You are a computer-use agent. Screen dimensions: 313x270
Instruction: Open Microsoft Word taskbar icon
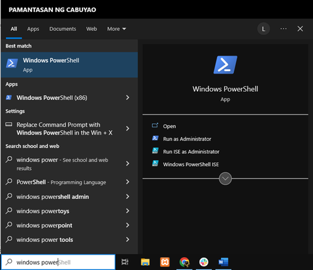223,262
